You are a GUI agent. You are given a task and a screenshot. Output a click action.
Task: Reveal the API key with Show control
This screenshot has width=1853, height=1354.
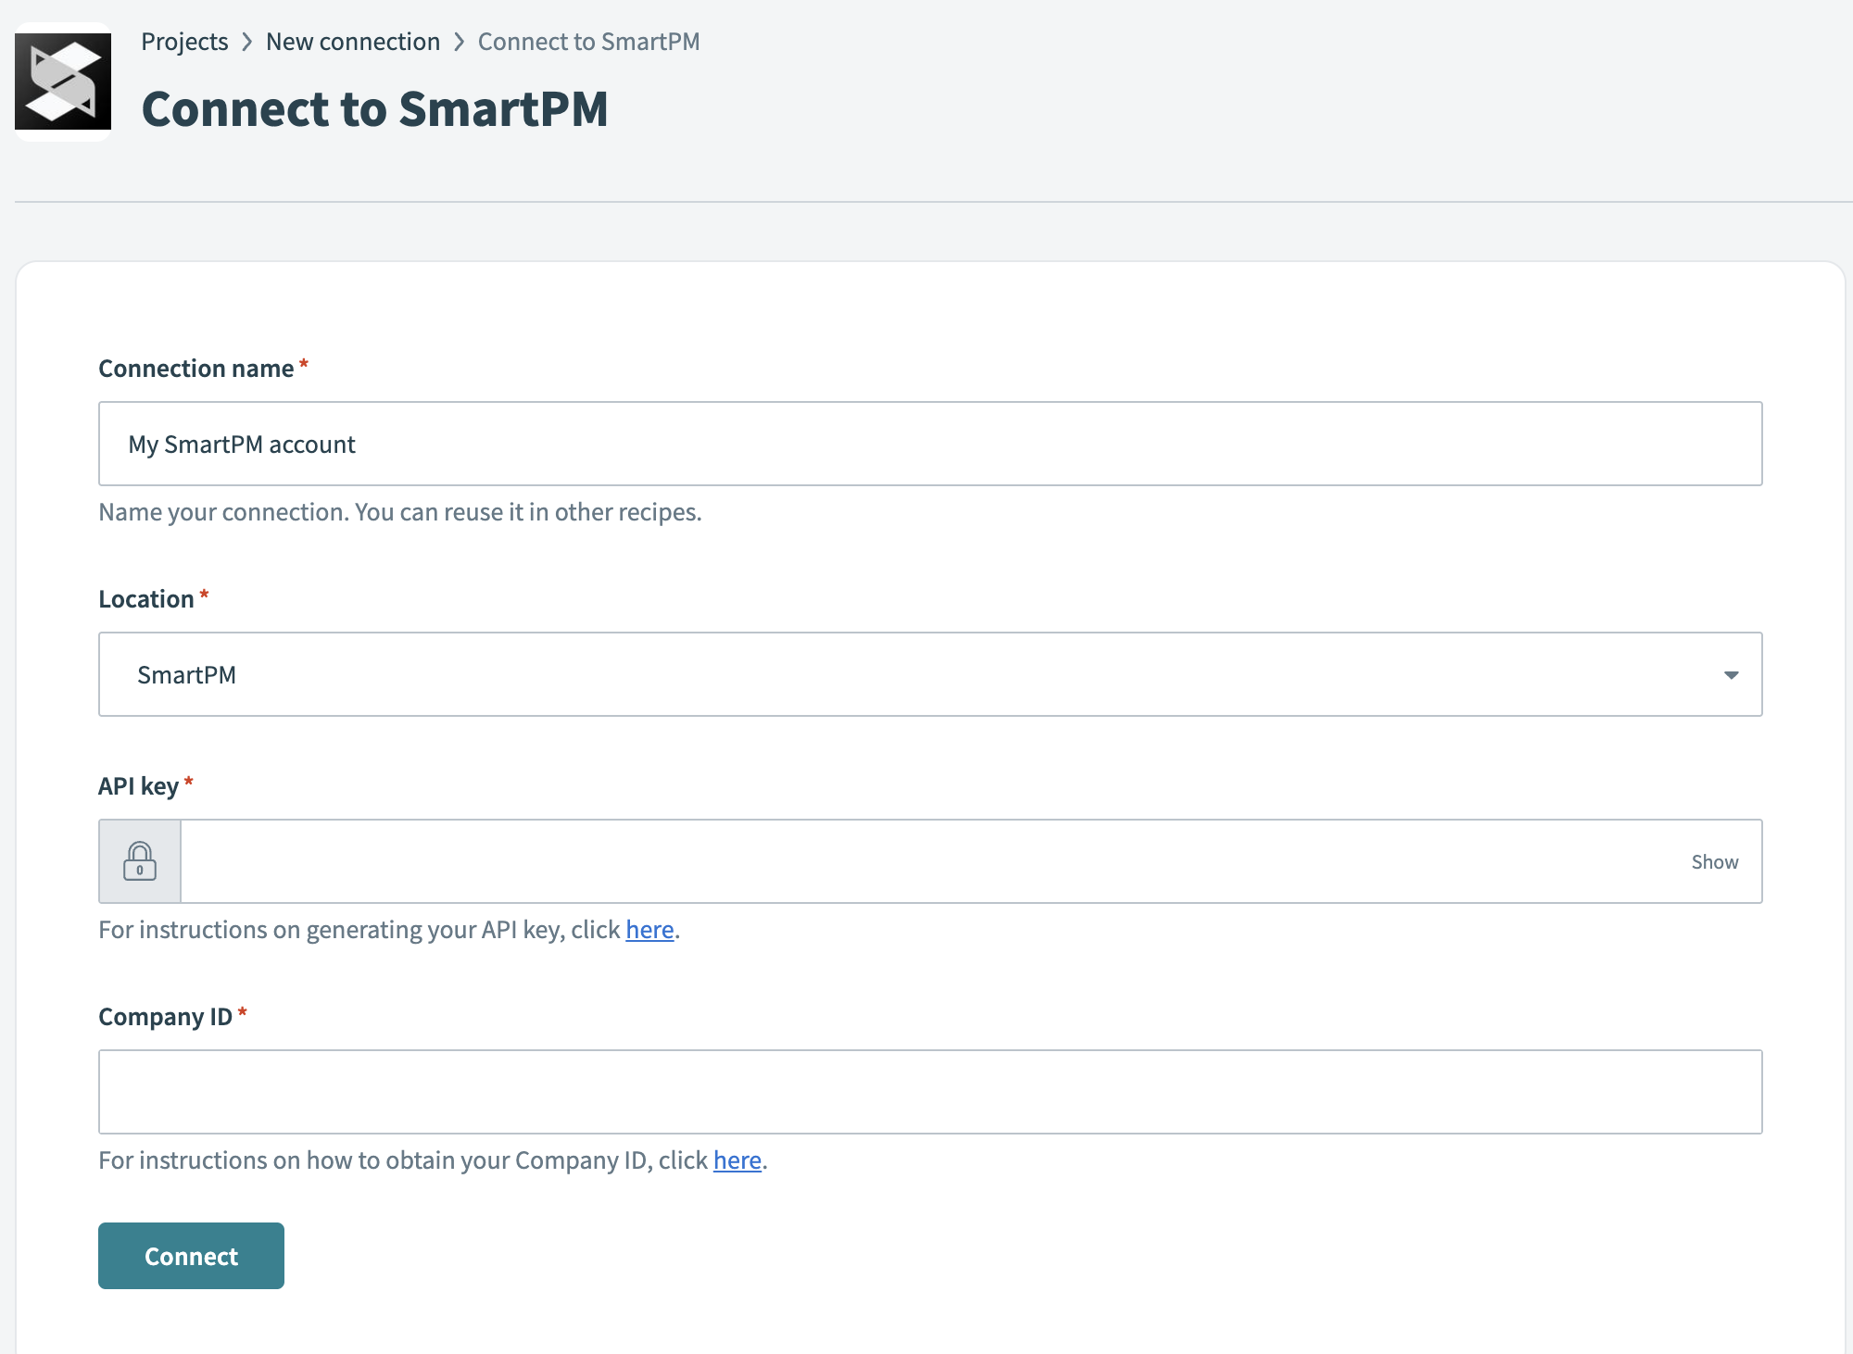pos(1714,860)
